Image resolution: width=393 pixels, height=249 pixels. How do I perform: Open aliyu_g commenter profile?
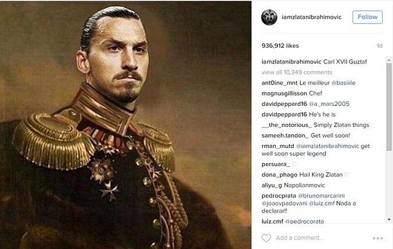271,186
